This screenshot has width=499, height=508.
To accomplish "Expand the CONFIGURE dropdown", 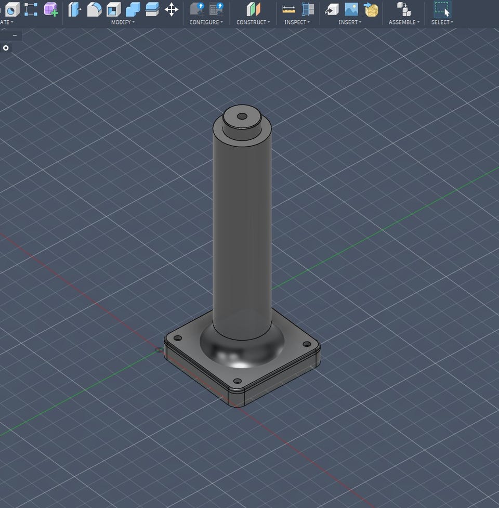I will (206, 22).
